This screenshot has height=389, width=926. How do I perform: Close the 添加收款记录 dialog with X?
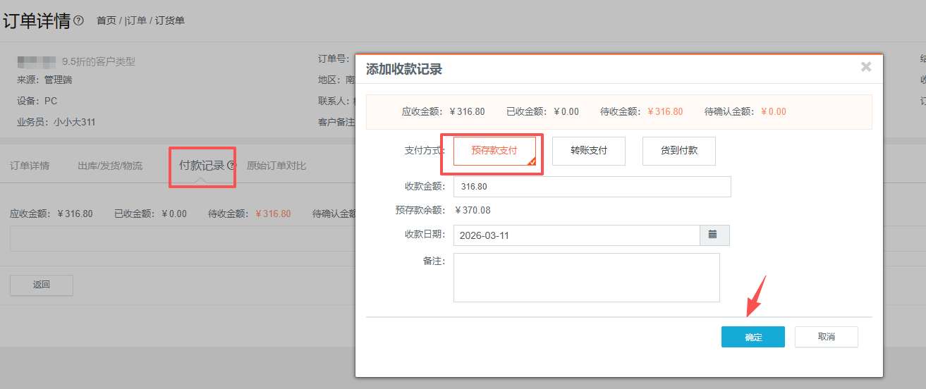click(x=866, y=67)
